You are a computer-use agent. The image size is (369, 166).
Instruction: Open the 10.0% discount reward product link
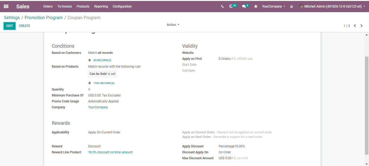(110, 152)
